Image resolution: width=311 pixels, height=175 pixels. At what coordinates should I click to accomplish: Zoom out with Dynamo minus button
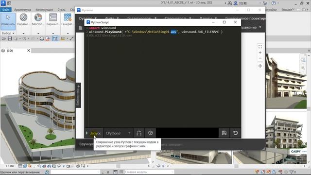(x=260, y=58)
